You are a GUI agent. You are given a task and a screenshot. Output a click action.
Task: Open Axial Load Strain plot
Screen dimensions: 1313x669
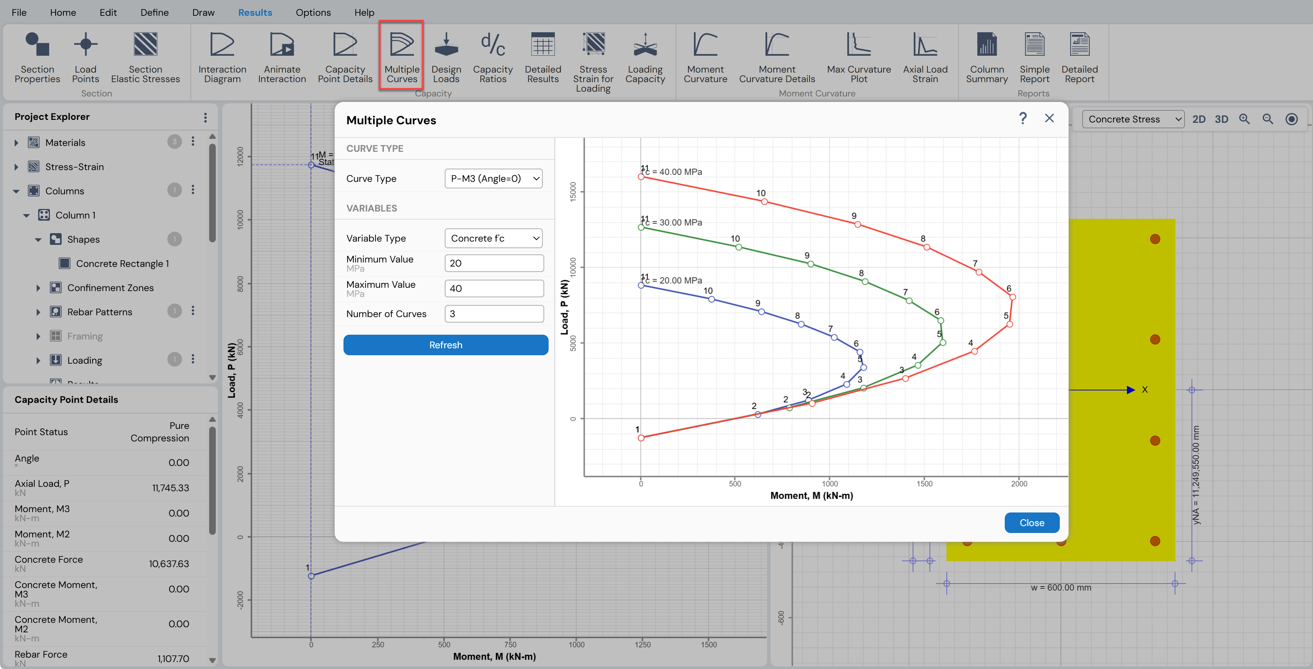click(x=925, y=57)
